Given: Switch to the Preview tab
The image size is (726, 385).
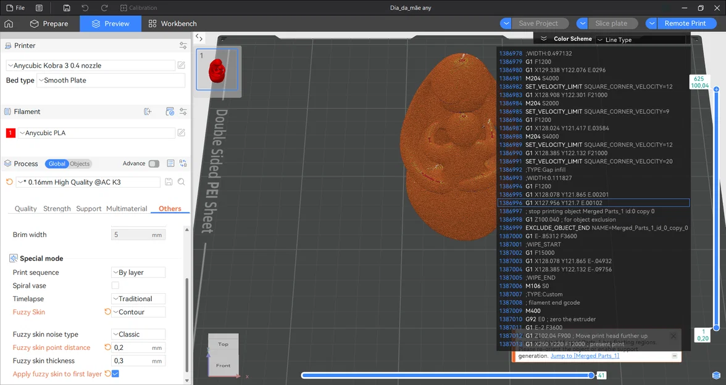Looking at the screenshot, I should (110, 23).
